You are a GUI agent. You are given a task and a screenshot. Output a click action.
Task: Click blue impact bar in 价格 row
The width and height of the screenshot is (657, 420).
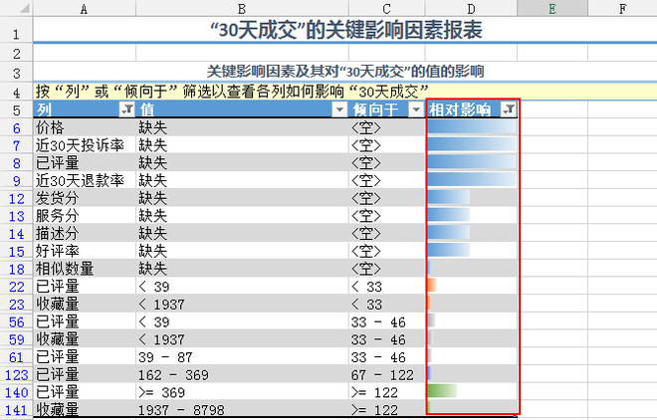[472, 126]
